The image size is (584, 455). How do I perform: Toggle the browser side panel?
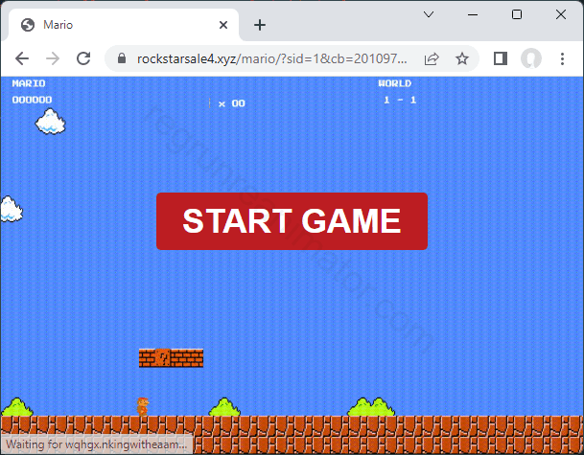point(500,58)
